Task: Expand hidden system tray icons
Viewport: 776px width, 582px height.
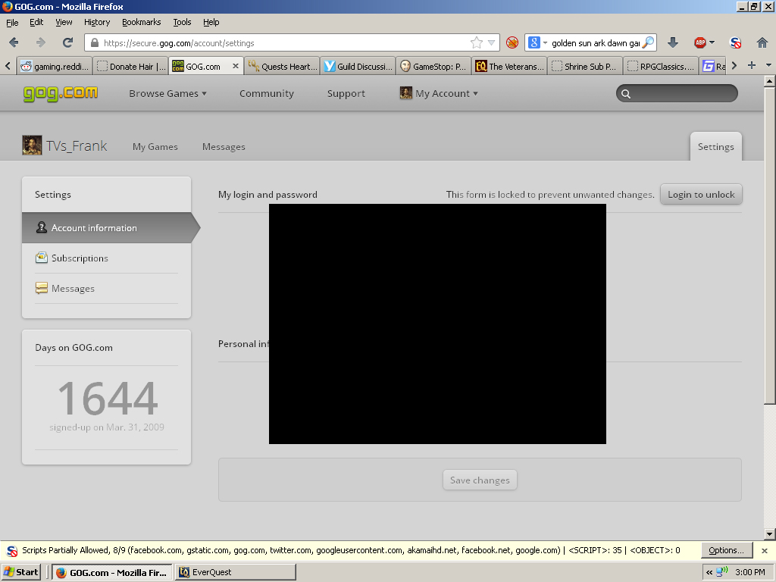Action: click(x=709, y=572)
